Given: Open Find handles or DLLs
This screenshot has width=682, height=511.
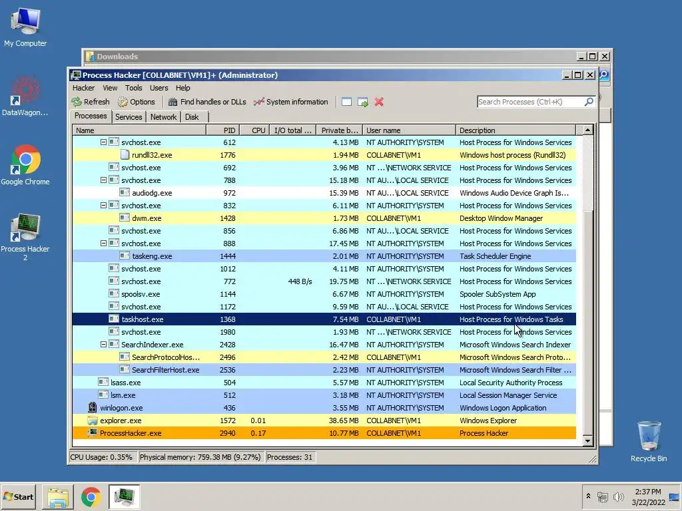Looking at the screenshot, I should click(207, 102).
